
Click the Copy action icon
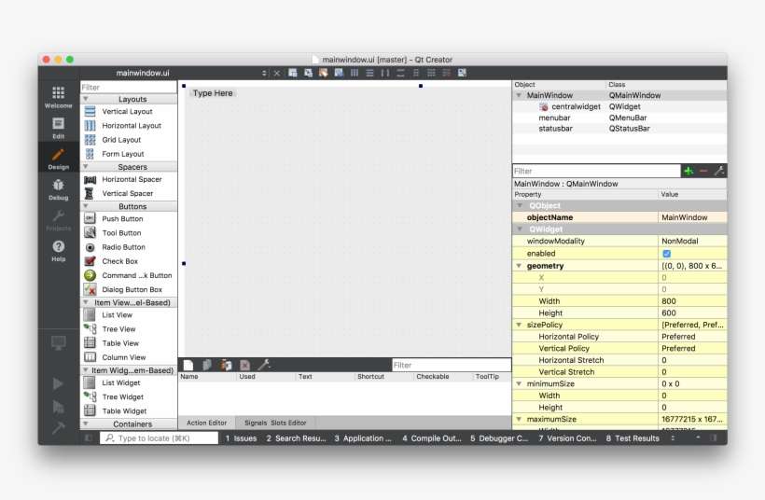[x=207, y=365]
